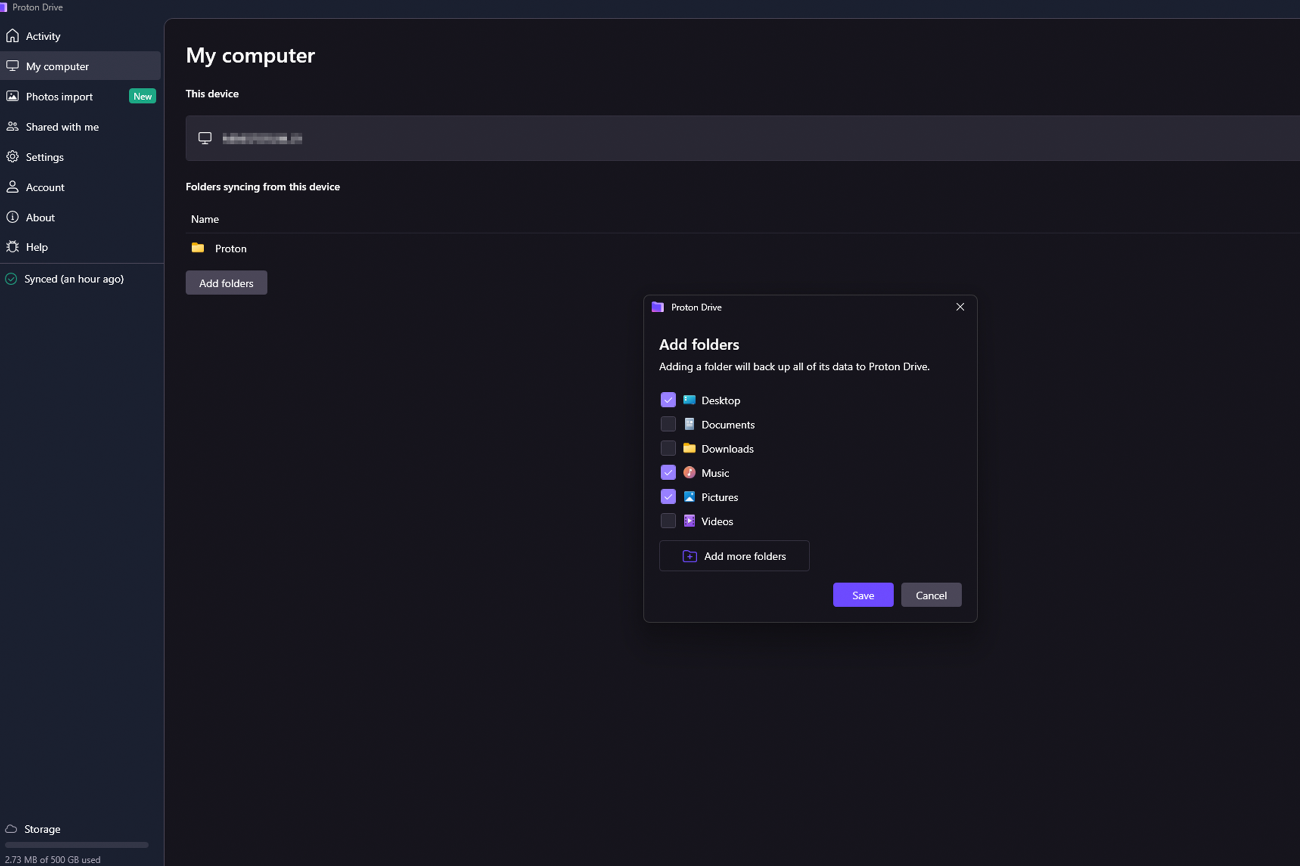Click the storage usage progress bar
This screenshot has height=866, width=1300.
coord(77,845)
